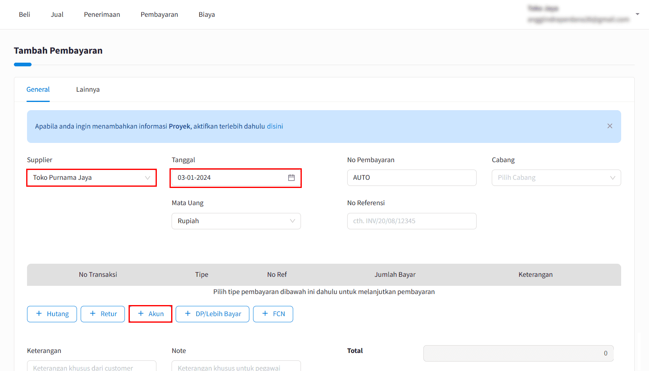Click the calendar icon in Tanggal field
Screen dimensions: 649x371
coord(291,178)
